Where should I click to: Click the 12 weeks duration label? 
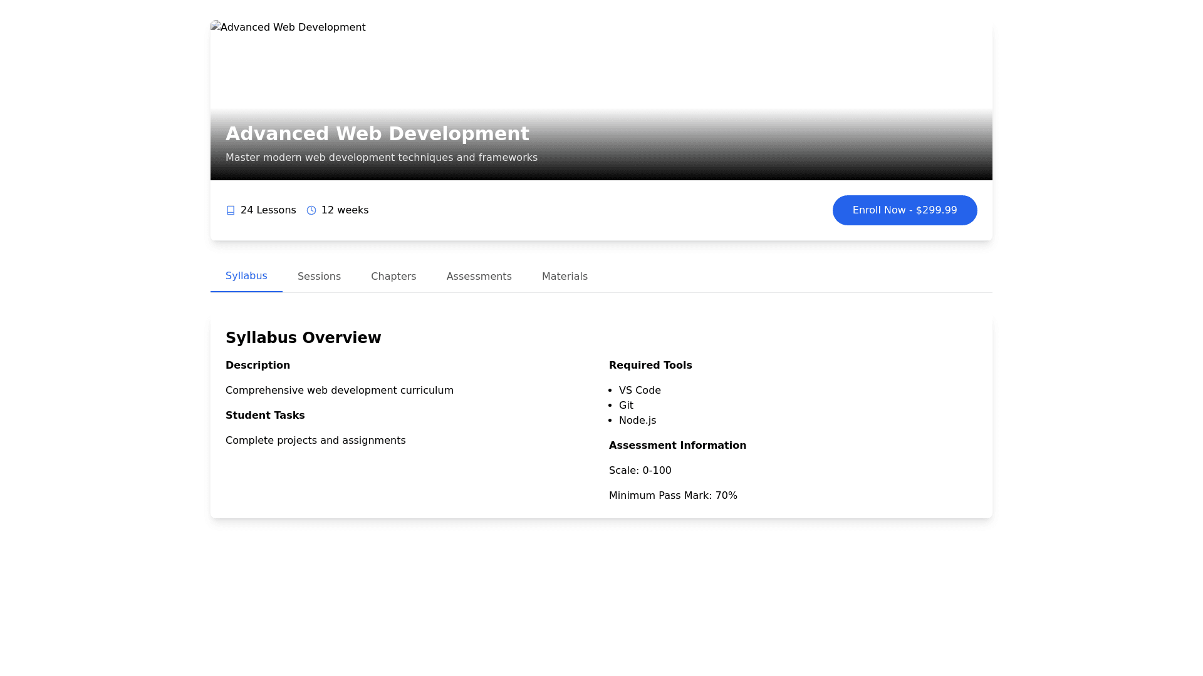click(345, 210)
